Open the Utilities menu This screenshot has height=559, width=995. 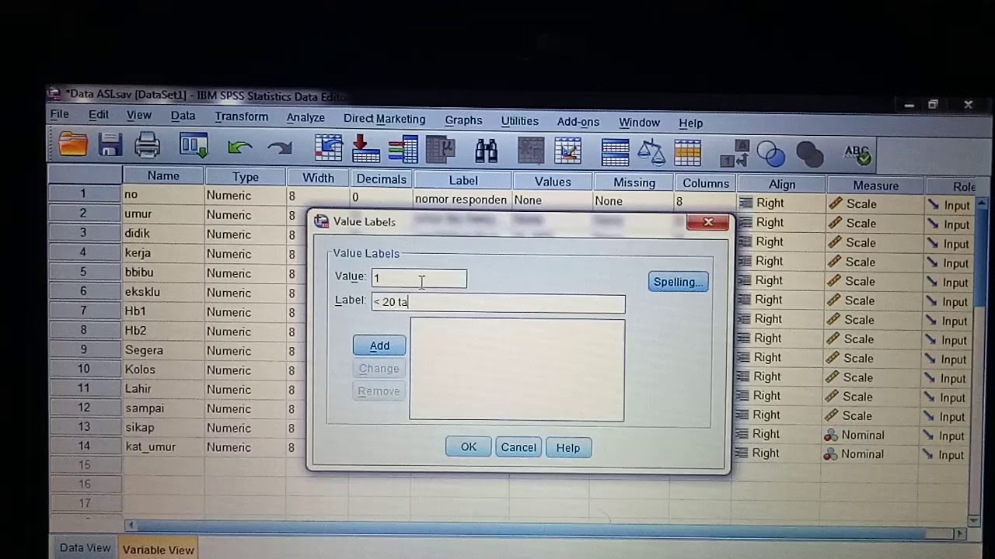(519, 121)
